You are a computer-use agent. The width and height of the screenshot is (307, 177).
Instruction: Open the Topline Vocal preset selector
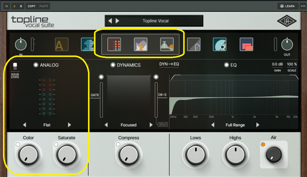[x=155, y=21]
